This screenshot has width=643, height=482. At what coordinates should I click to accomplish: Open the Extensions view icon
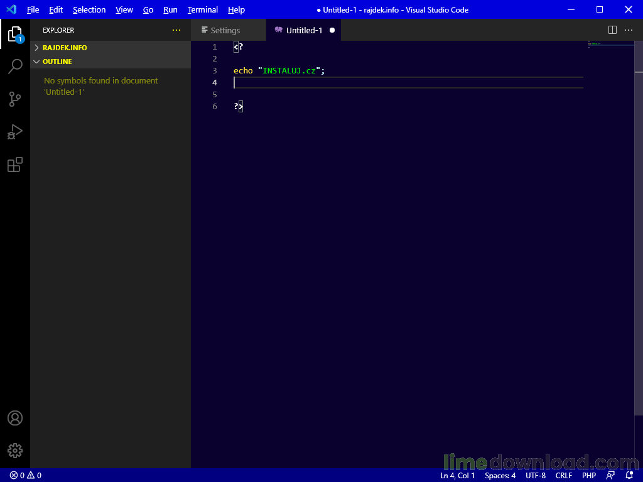[x=15, y=164]
